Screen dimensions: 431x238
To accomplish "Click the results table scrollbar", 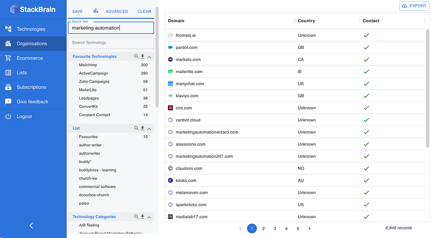I will click(427, 88).
